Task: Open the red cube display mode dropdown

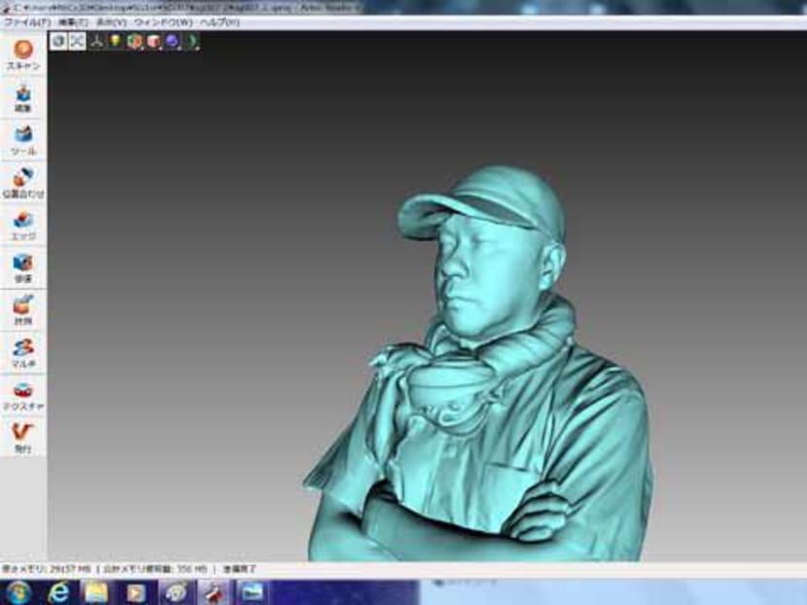Action: (154, 41)
